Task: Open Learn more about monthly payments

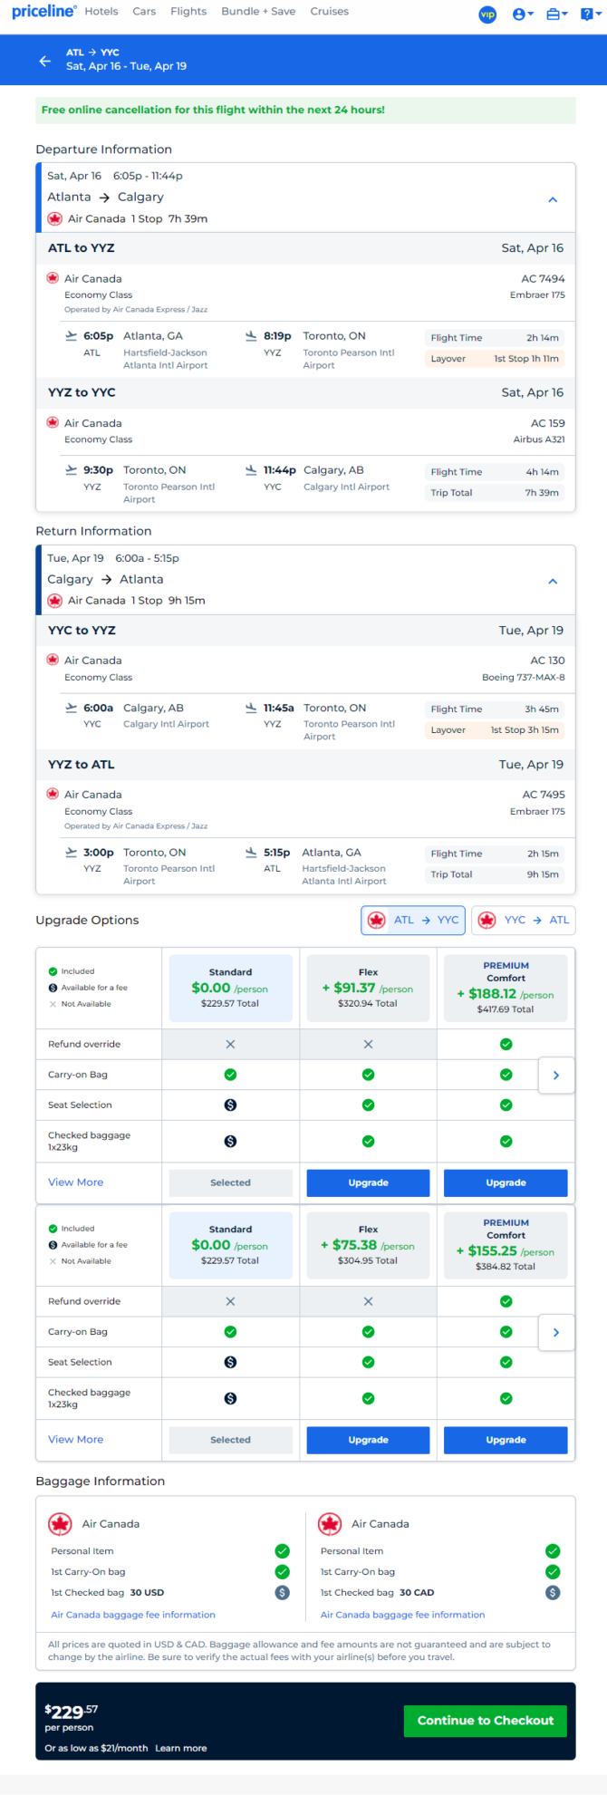Action: [181, 1748]
